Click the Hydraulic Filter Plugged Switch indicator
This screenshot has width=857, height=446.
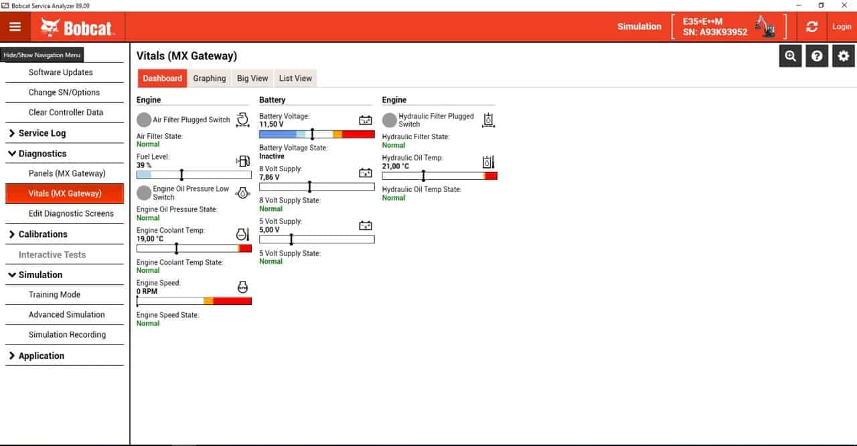tap(390, 120)
